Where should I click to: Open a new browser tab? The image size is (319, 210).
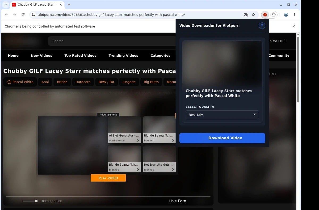69,5
